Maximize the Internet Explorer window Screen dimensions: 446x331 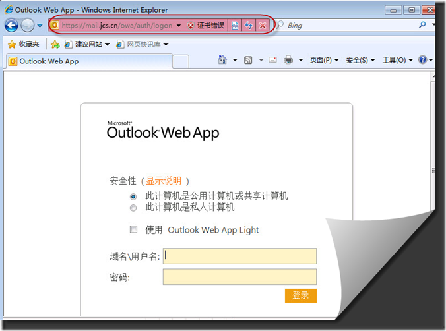point(411,10)
